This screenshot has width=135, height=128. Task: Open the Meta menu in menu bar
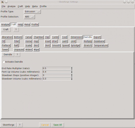(x=35, y=6)
